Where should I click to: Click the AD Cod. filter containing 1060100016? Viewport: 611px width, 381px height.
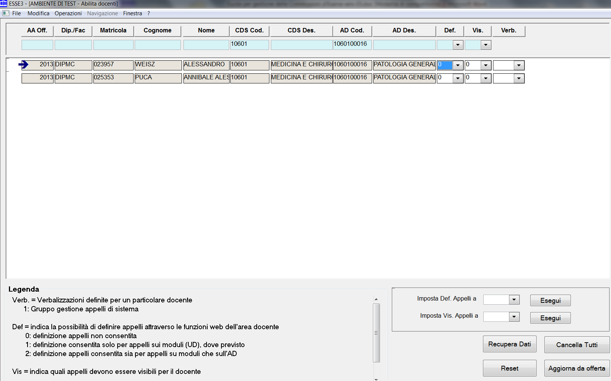pos(352,45)
